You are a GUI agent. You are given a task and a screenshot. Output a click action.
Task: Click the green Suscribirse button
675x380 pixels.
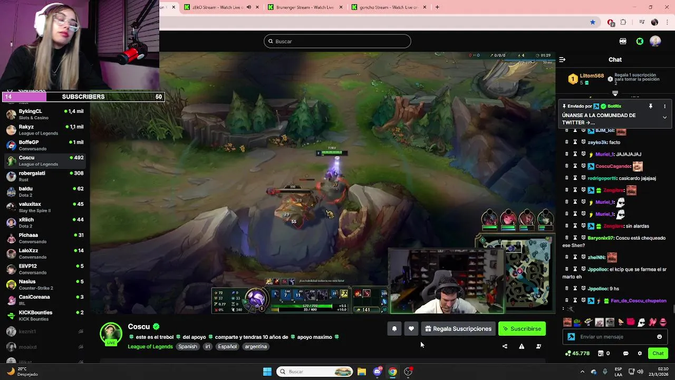[522, 329]
